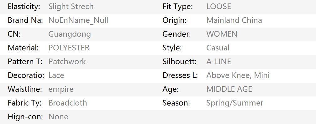This screenshot has height=124, width=316.
Task: Select the A-LINE silhouette value
Action: click(219, 62)
